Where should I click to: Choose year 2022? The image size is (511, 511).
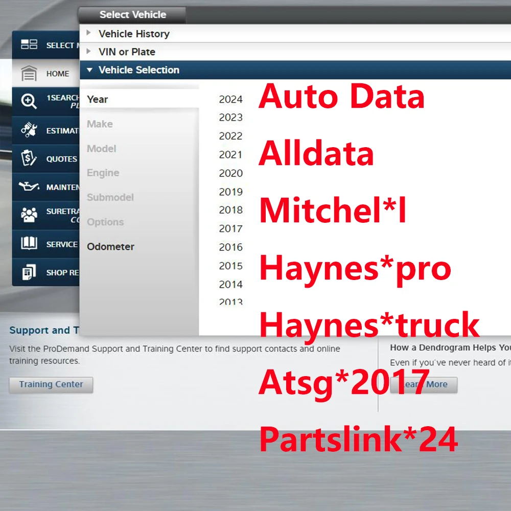pos(231,136)
